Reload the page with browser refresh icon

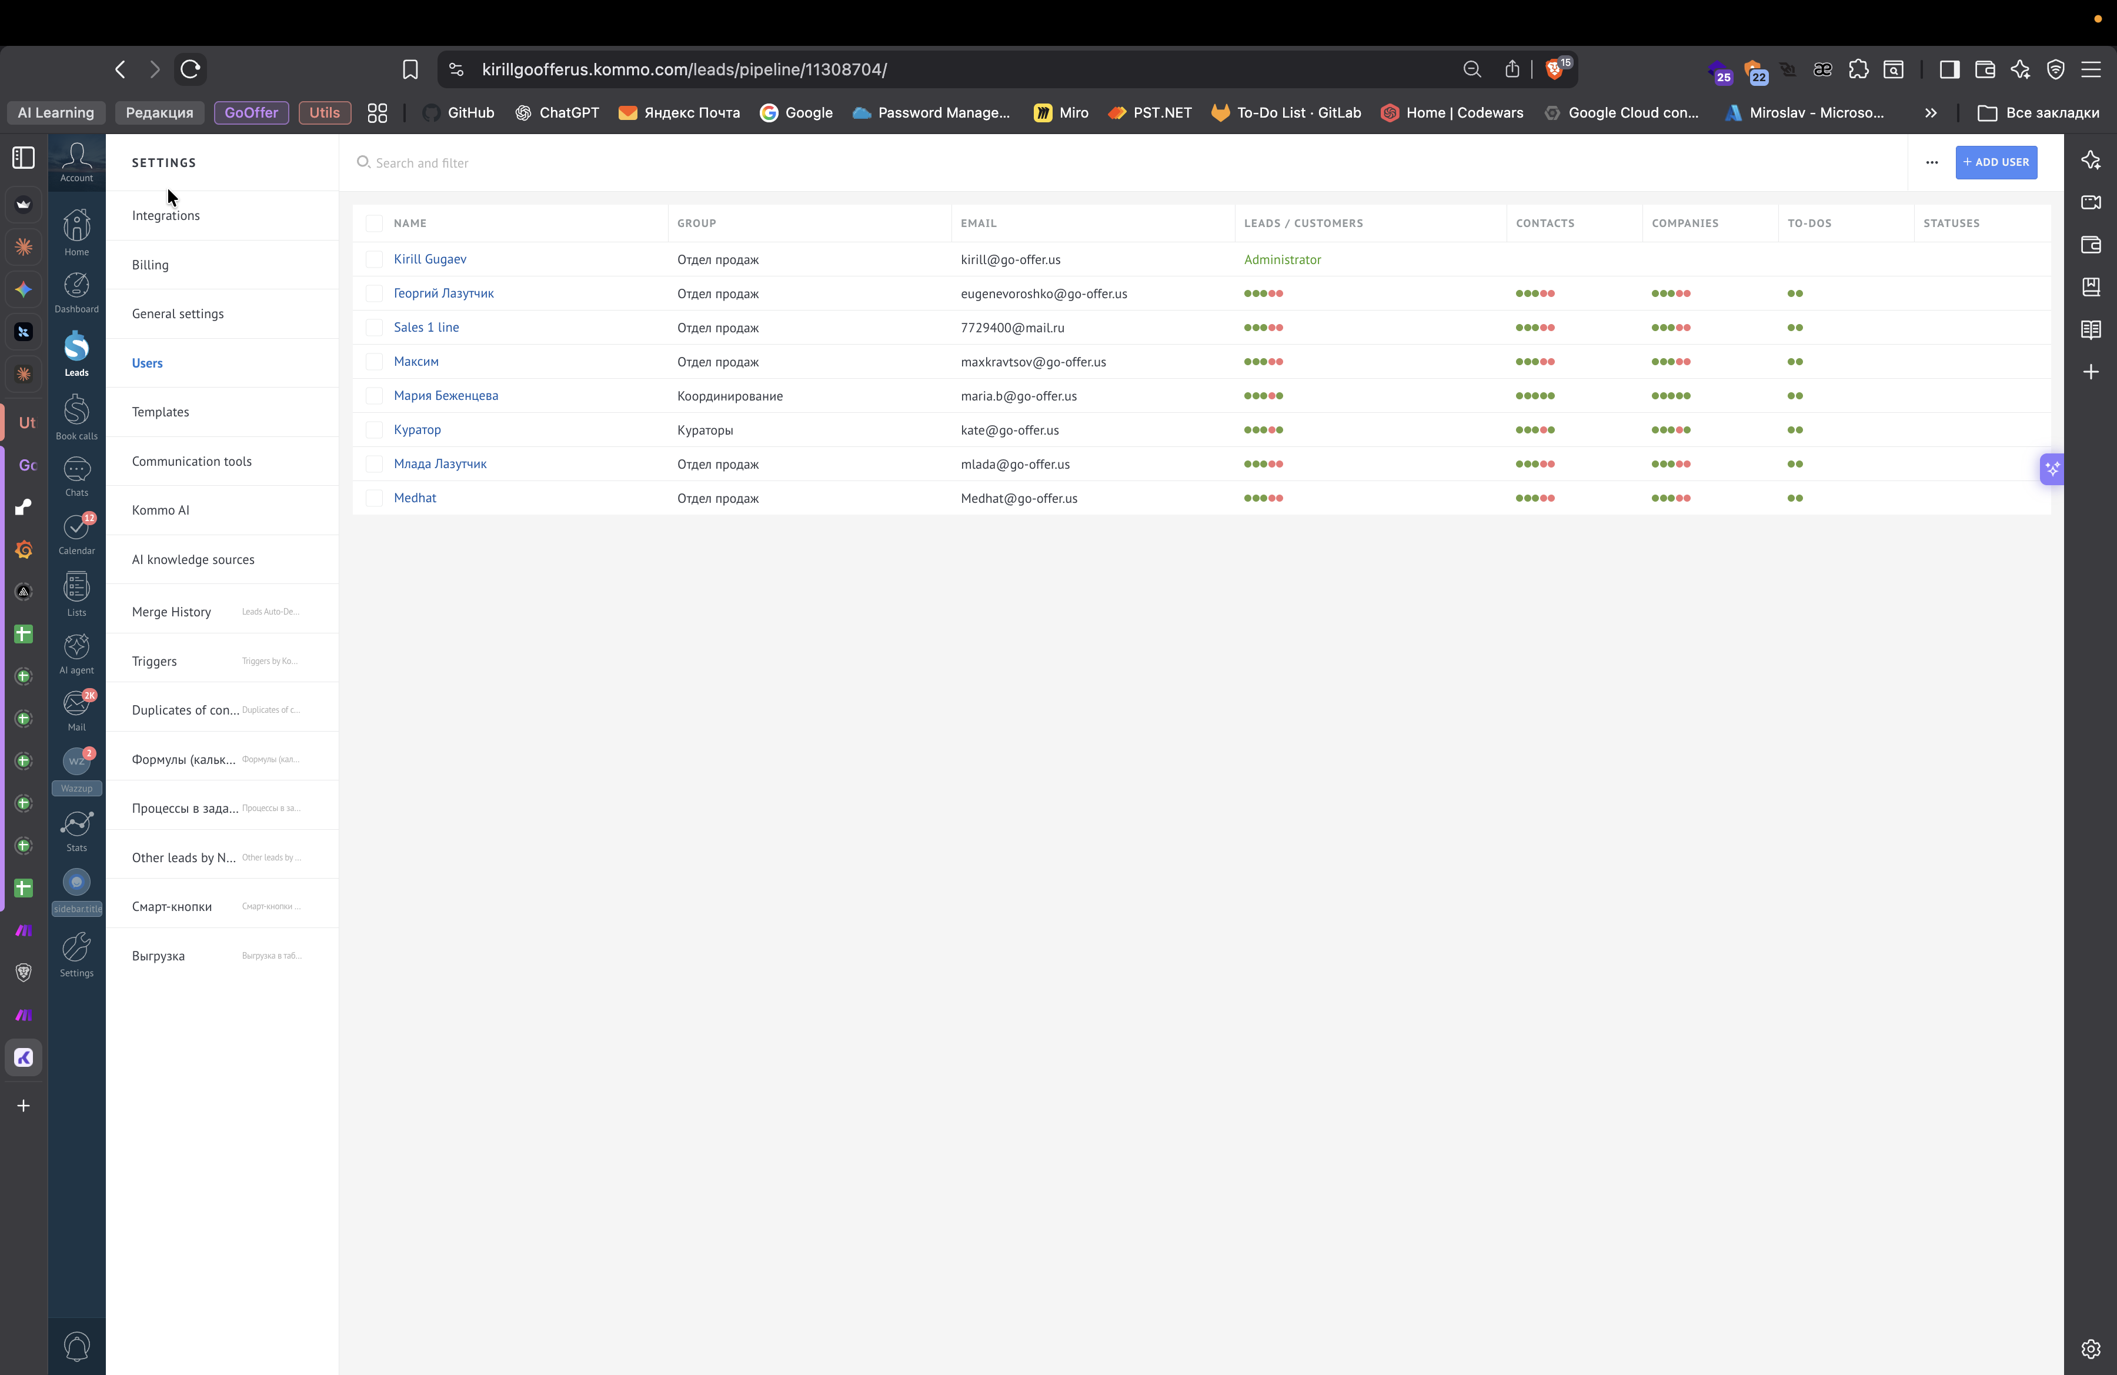(x=189, y=69)
